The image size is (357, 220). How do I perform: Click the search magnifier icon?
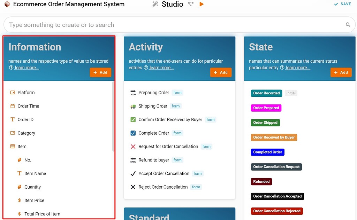[x=348, y=25]
